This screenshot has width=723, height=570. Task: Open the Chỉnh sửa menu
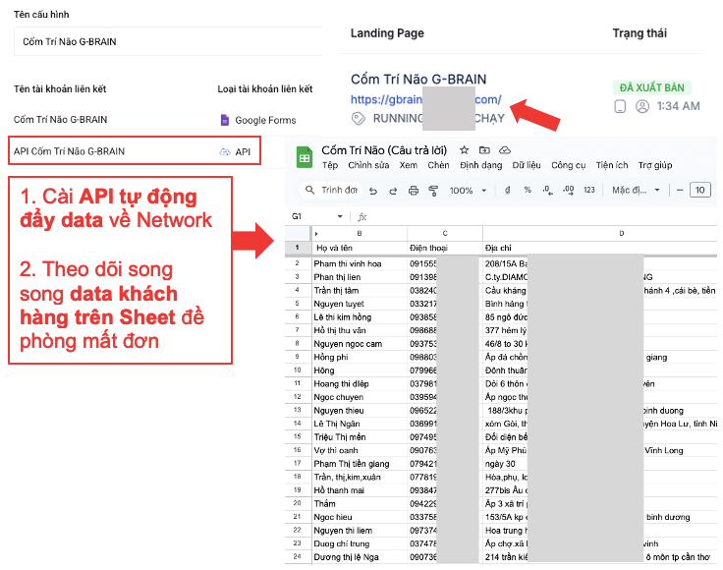coord(368,165)
